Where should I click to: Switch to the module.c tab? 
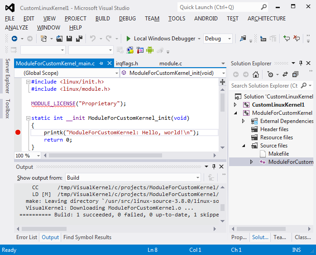[x=171, y=64]
